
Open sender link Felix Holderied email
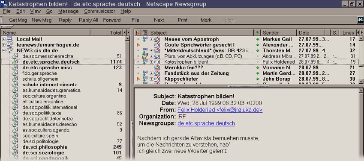(x=220, y=110)
